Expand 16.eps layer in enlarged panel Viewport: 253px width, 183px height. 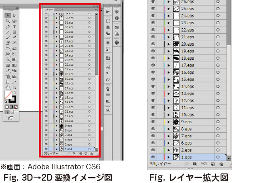169,73
